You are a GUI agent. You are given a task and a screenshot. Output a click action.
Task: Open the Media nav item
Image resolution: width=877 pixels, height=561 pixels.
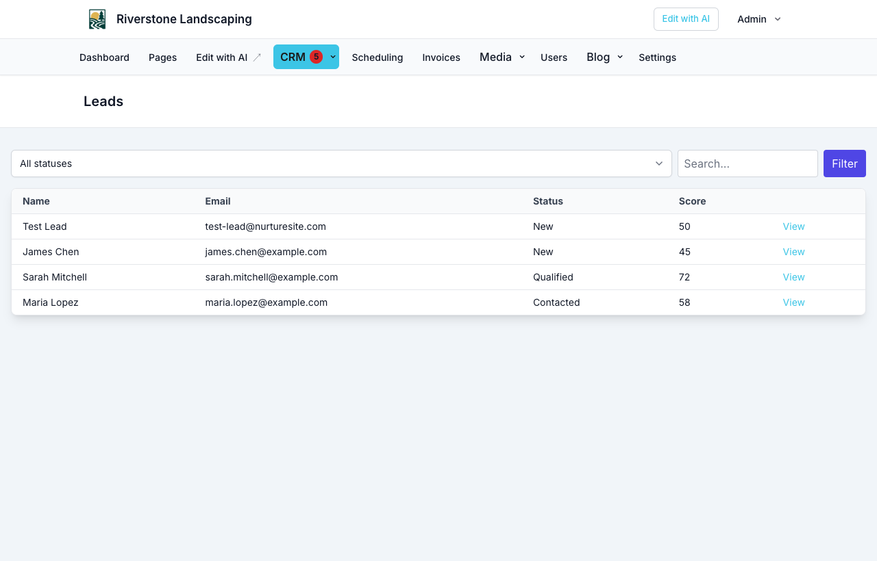[x=495, y=57]
